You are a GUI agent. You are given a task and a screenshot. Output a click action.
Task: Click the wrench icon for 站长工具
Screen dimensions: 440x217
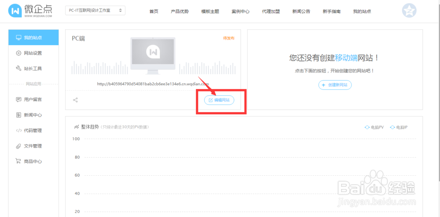coord(18,69)
